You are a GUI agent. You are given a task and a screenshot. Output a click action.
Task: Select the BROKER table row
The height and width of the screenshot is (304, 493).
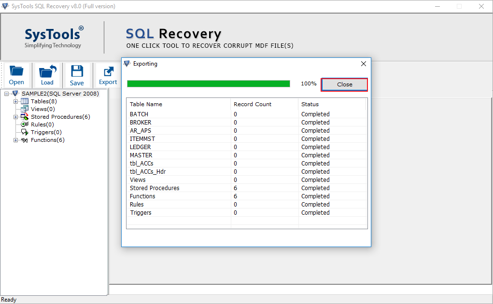247,122
